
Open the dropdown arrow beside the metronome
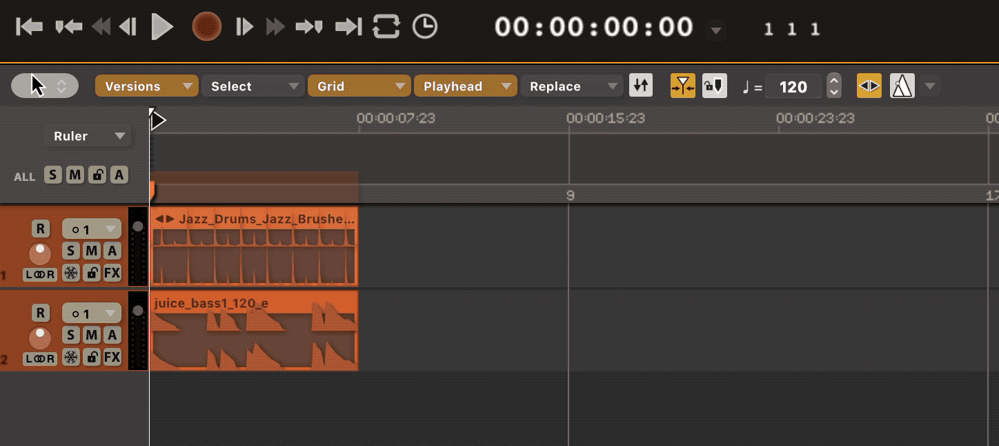coord(930,86)
